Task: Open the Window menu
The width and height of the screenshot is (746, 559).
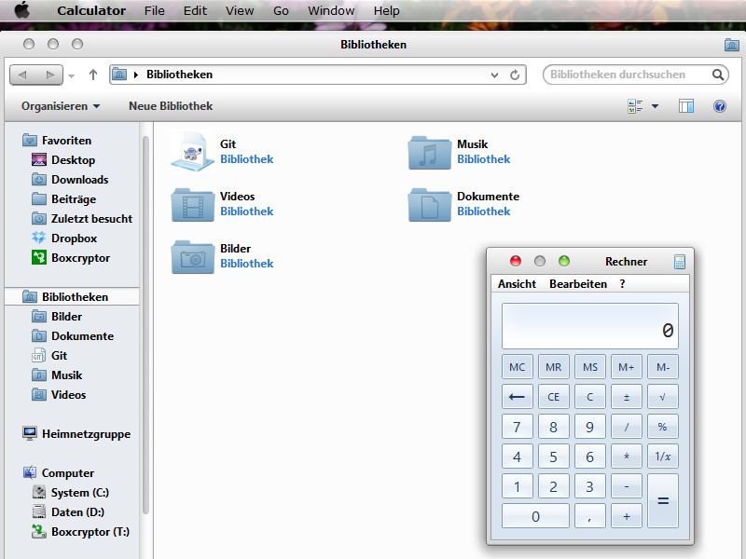Action: [x=331, y=10]
